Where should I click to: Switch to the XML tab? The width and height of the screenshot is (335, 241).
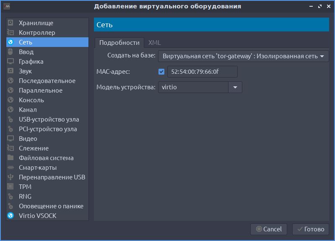(154, 42)
